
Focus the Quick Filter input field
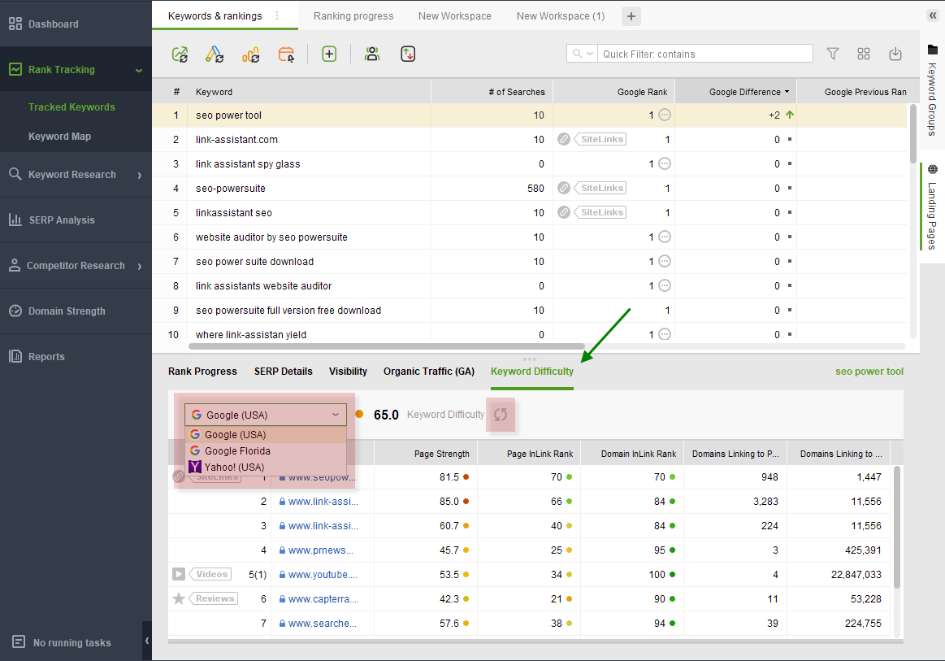704,54
